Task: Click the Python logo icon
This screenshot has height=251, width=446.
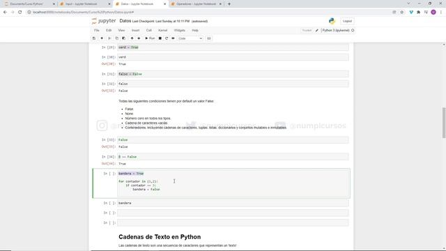Action: click(332, 21)
